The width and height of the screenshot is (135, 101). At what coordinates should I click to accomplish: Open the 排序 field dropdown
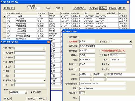click(26, 92)
